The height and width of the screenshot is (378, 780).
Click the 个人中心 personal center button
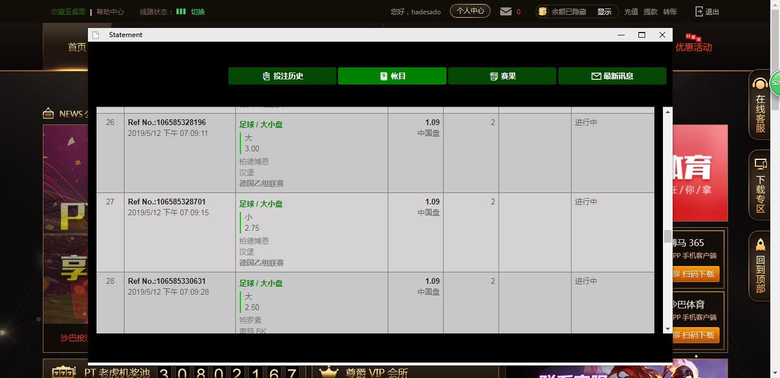470,11
